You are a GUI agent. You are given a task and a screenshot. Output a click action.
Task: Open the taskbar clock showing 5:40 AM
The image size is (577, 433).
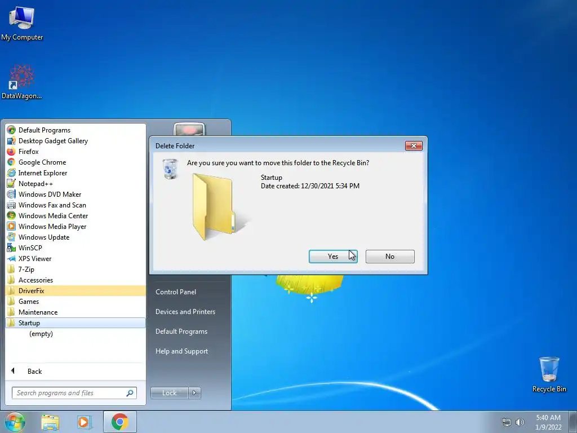point(548,422)
